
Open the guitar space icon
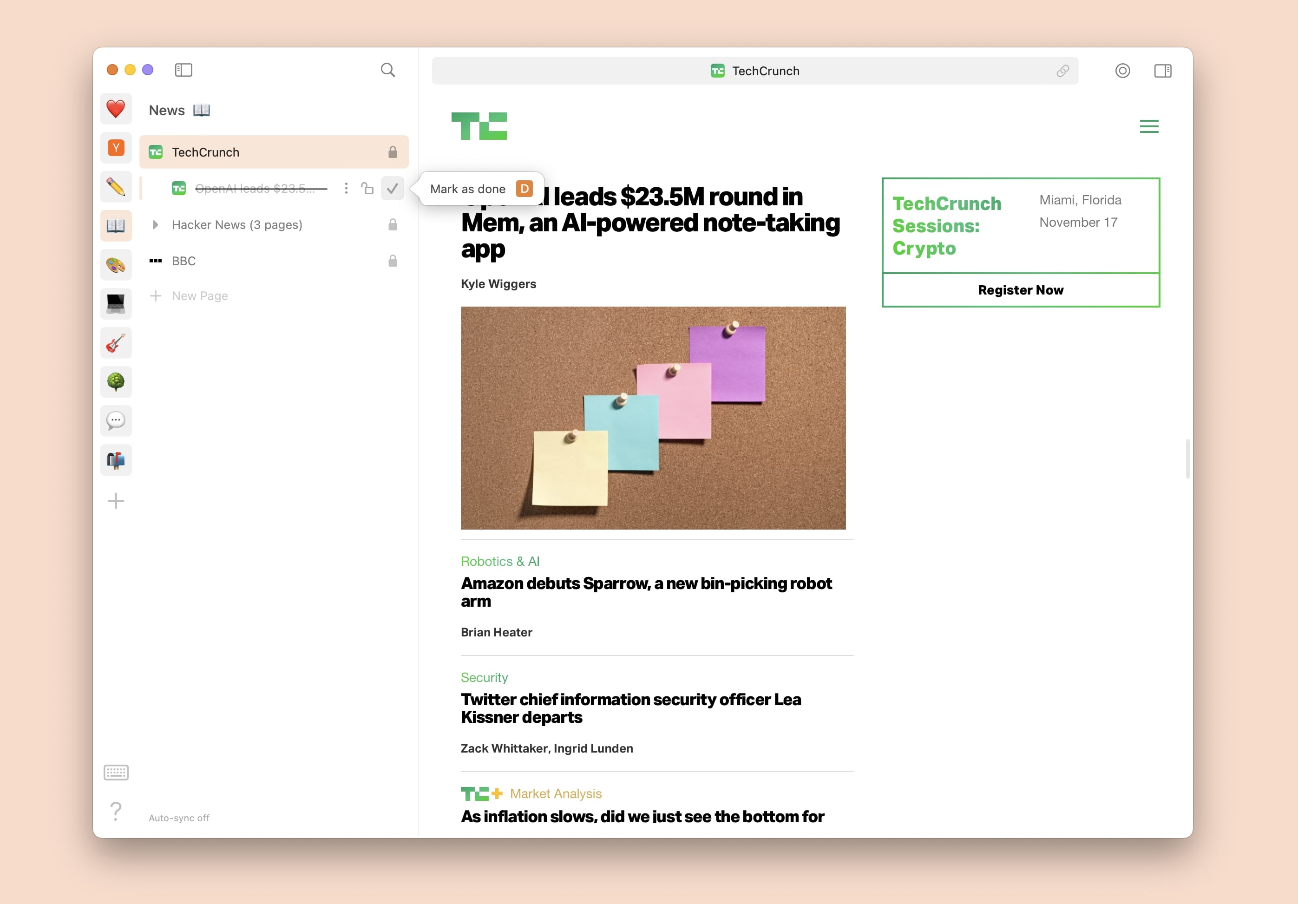(116, 343)
